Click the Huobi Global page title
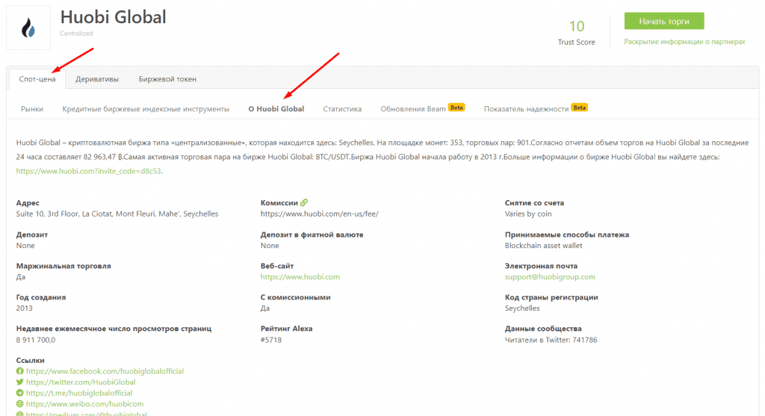This screenshot has width=765, height=416. click(x=114, y=17)
